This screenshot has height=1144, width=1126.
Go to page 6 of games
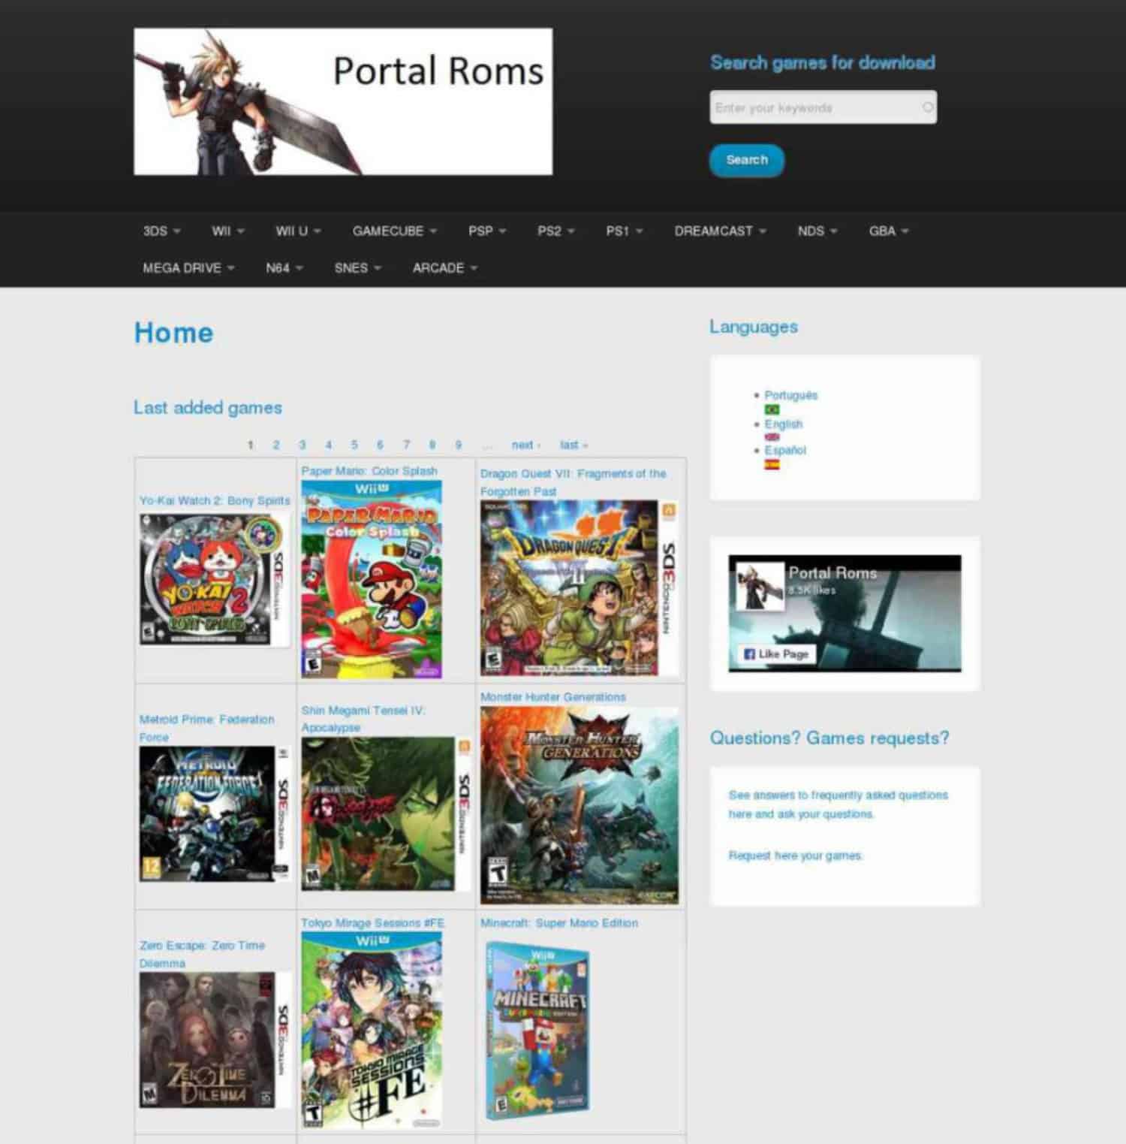[x=380, y=445]
